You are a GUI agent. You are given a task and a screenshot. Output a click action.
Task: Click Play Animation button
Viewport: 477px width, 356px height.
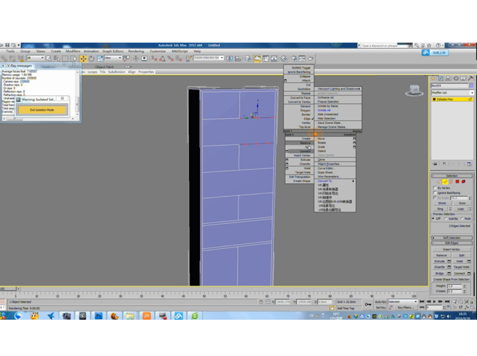point(434,301)
